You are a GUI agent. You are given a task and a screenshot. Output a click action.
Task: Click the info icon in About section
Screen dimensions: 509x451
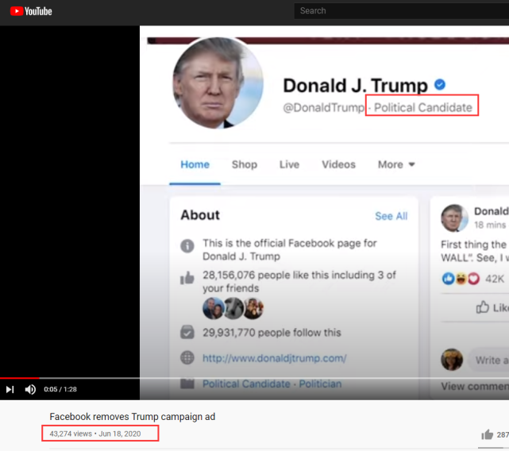pos(187,246)
